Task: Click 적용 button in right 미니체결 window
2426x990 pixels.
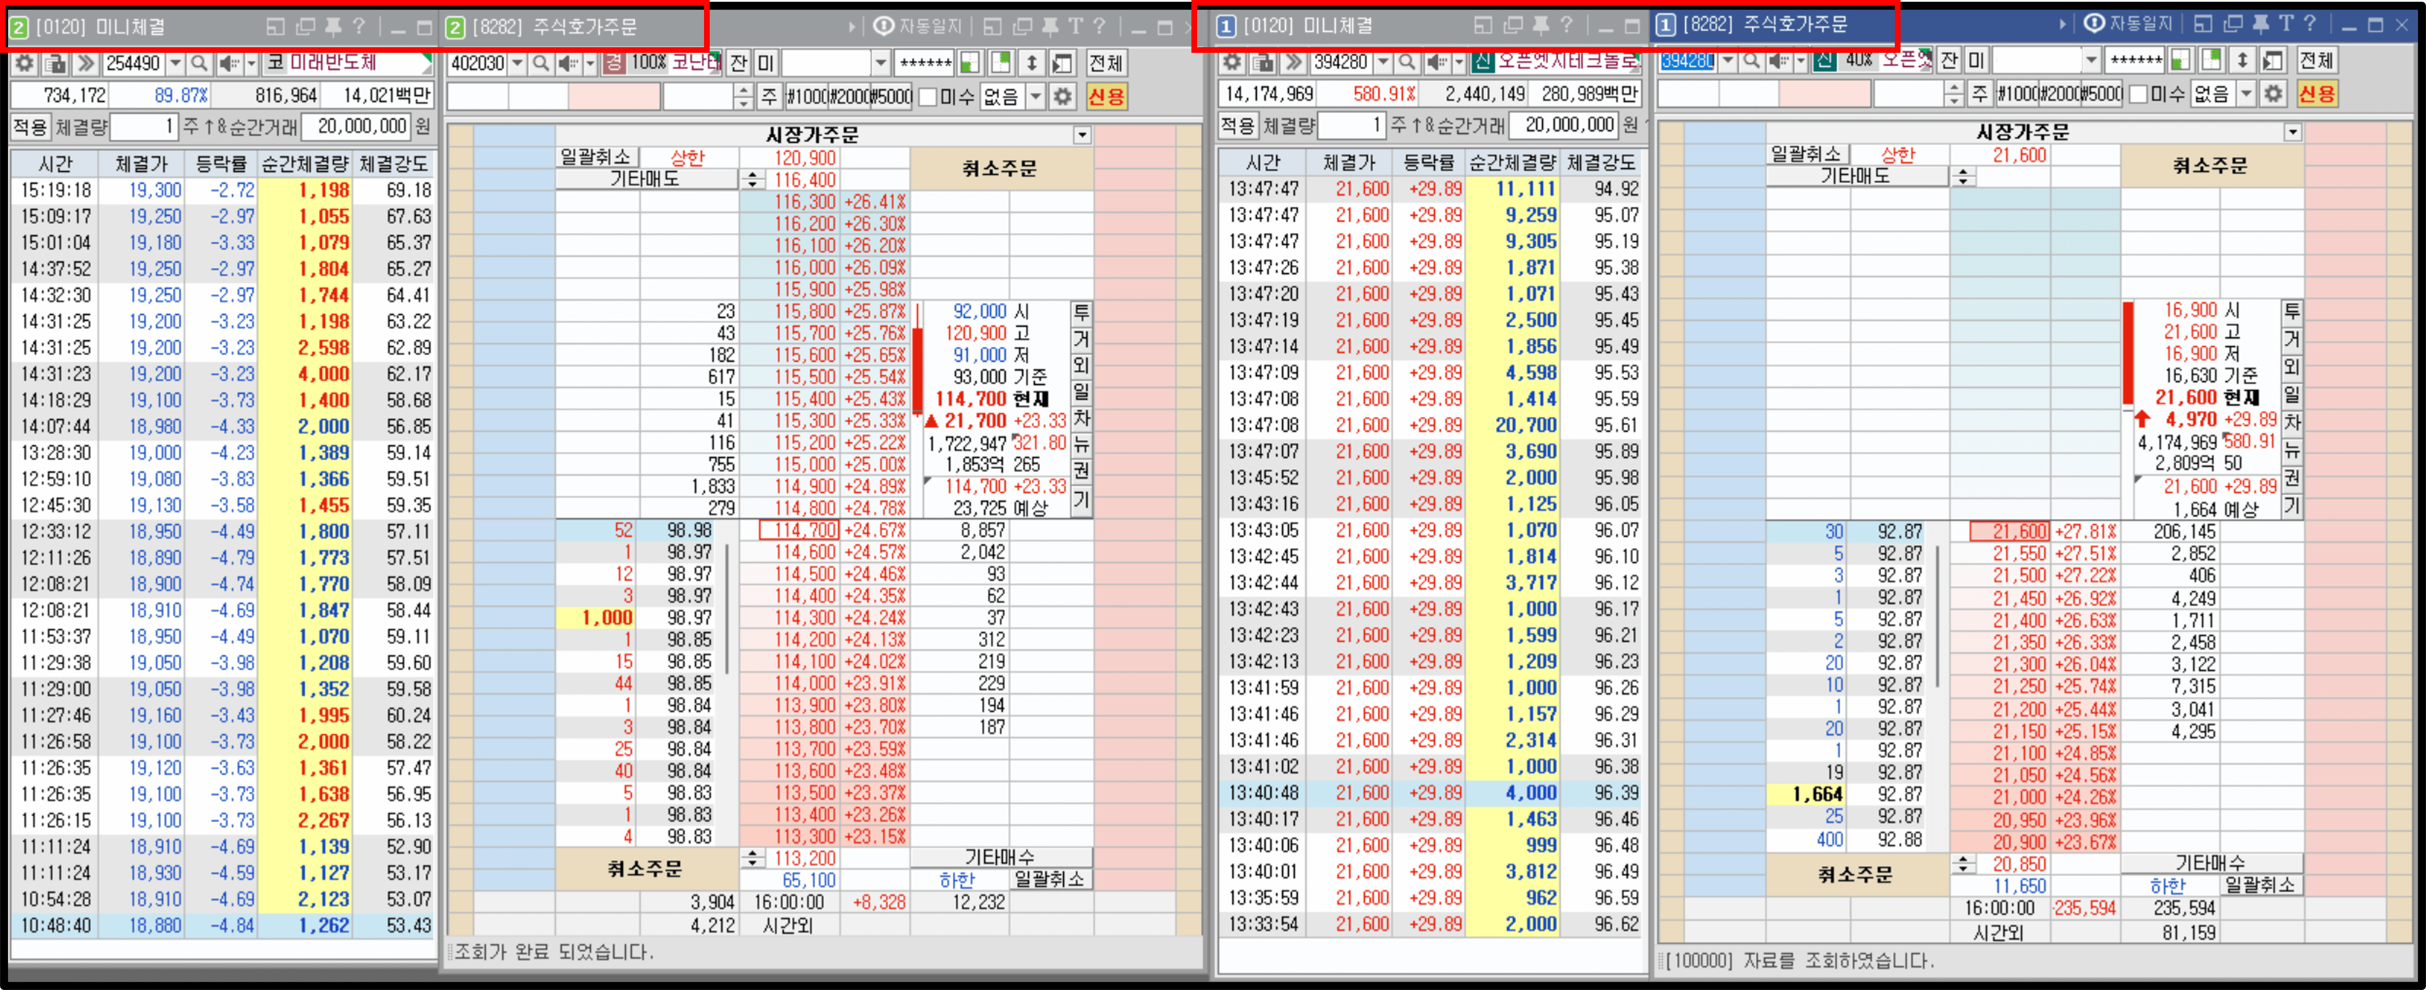Action: click(x=1237, y=125)
